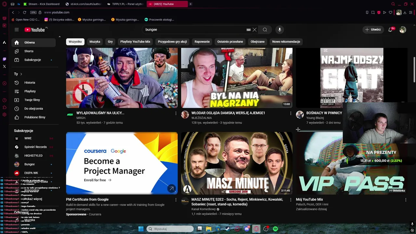Open Pracownik obsługi bookmark
Image resolution: width=416 pixels, height=234 pixels.
point(159,19)
